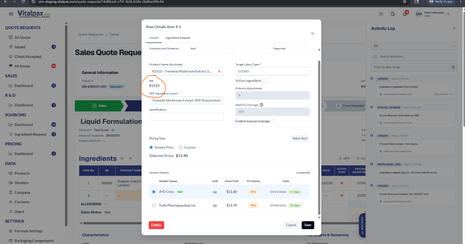This screenshot has width=465, height=244.
Task: Expand View Details on Ingredient Updated entry
Action: click(443, 94)
